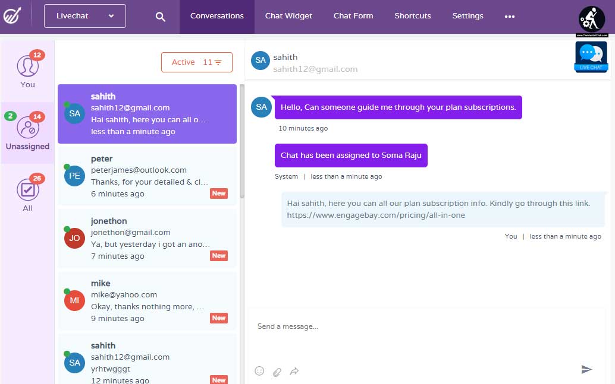Click the forward arrow icon
The width and height of the screenshot is (615, 384).
294,371
